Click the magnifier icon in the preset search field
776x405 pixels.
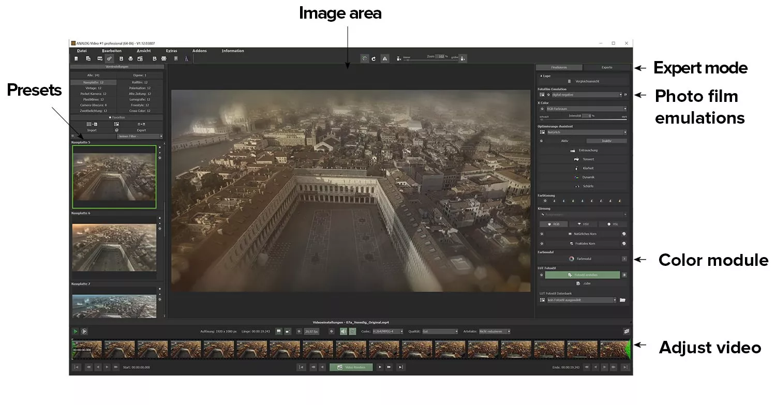coord(73,136)
